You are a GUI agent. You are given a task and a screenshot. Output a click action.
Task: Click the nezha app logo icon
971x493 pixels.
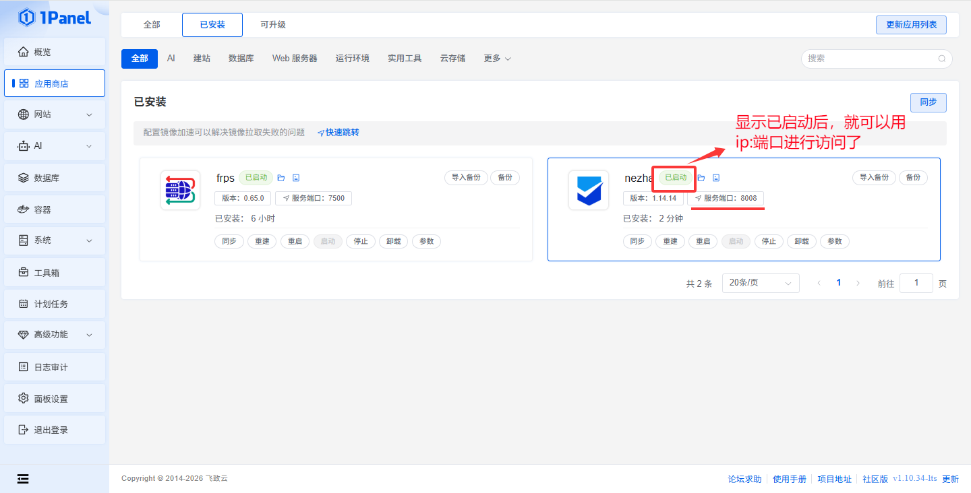tap(588, 190)
